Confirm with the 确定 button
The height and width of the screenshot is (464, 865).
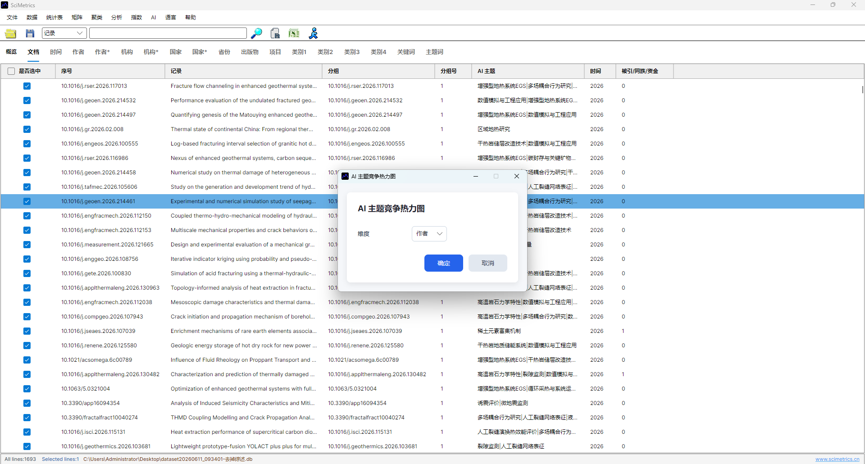[444, 263]
